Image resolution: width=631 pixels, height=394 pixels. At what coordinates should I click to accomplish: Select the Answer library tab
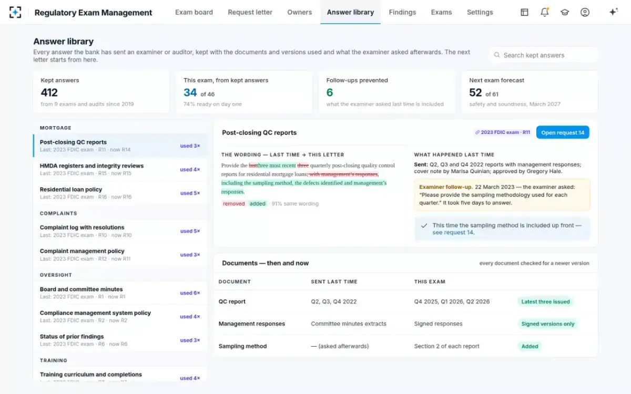(x=350, y=12)
